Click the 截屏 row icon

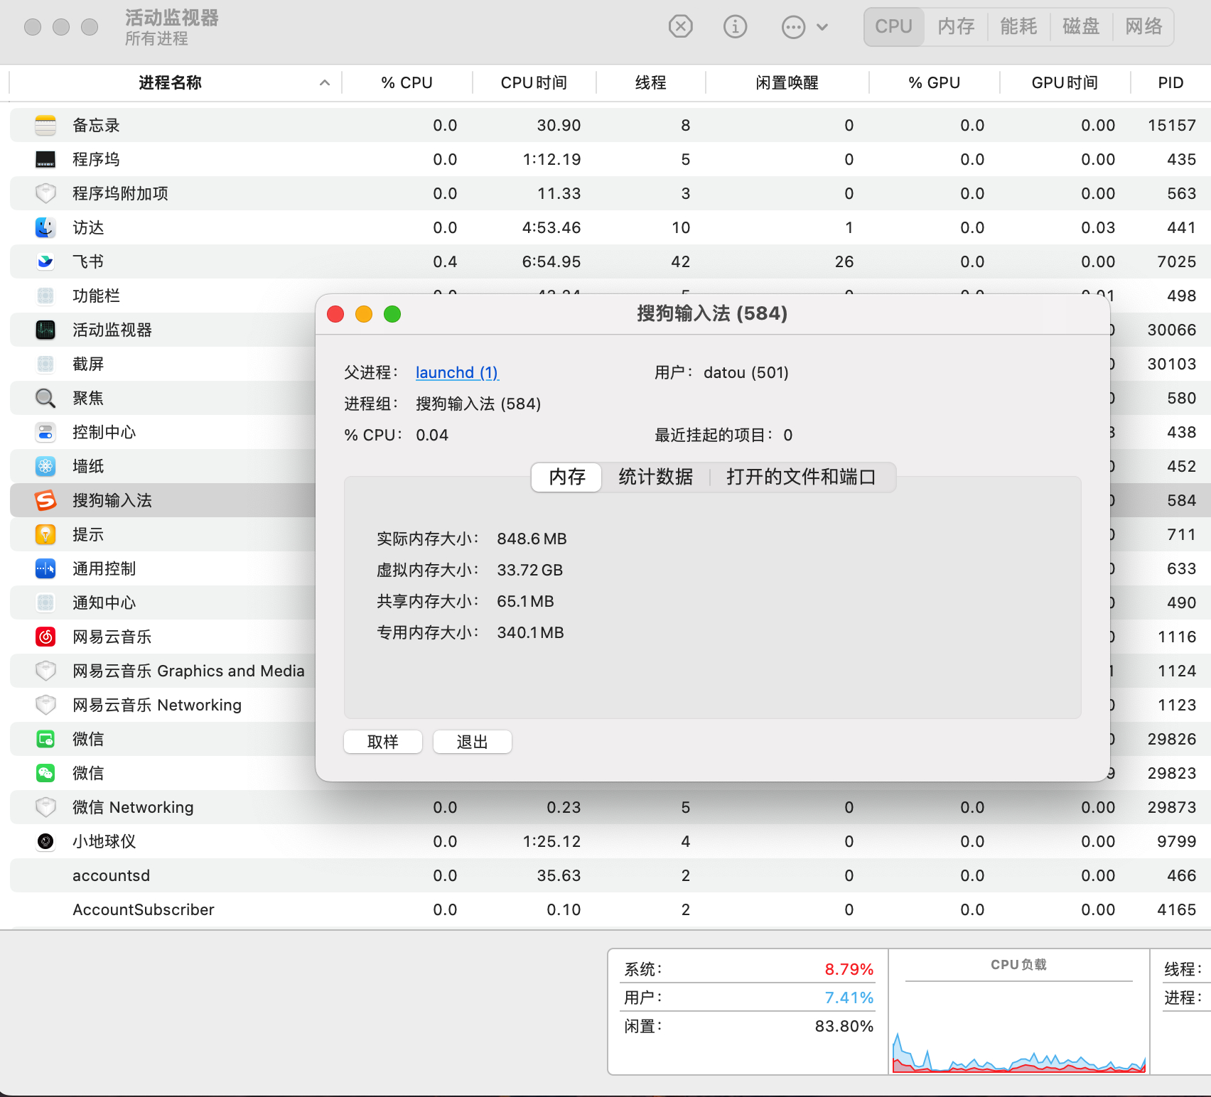[45, 364]
